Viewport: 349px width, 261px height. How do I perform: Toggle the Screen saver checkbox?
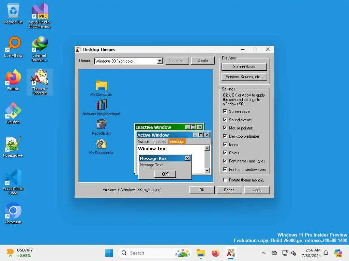225,111
